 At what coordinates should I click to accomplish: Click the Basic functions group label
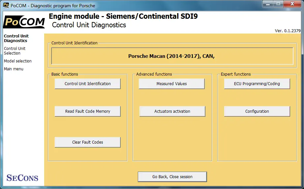tap(65, 74)
